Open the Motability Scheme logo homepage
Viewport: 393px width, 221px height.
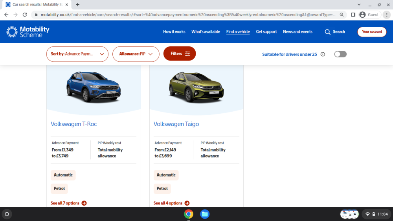[x=28, y=32]
